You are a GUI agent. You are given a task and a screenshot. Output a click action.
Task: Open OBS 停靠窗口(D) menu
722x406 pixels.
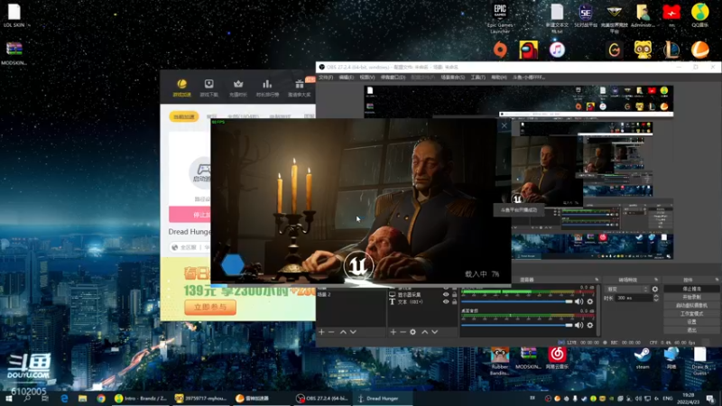[x=393, y=78]
